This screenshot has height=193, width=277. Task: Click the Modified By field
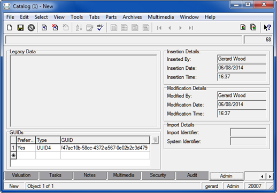[242, 95]
